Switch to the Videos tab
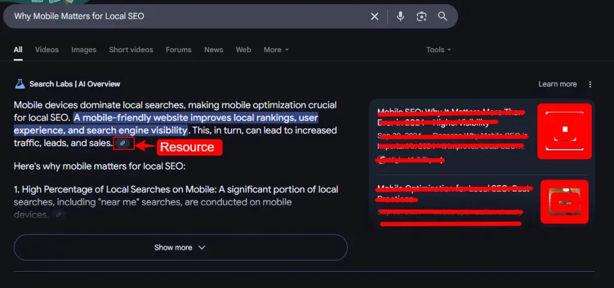Viewport: 614px width, 288px height. coord(47,50)
